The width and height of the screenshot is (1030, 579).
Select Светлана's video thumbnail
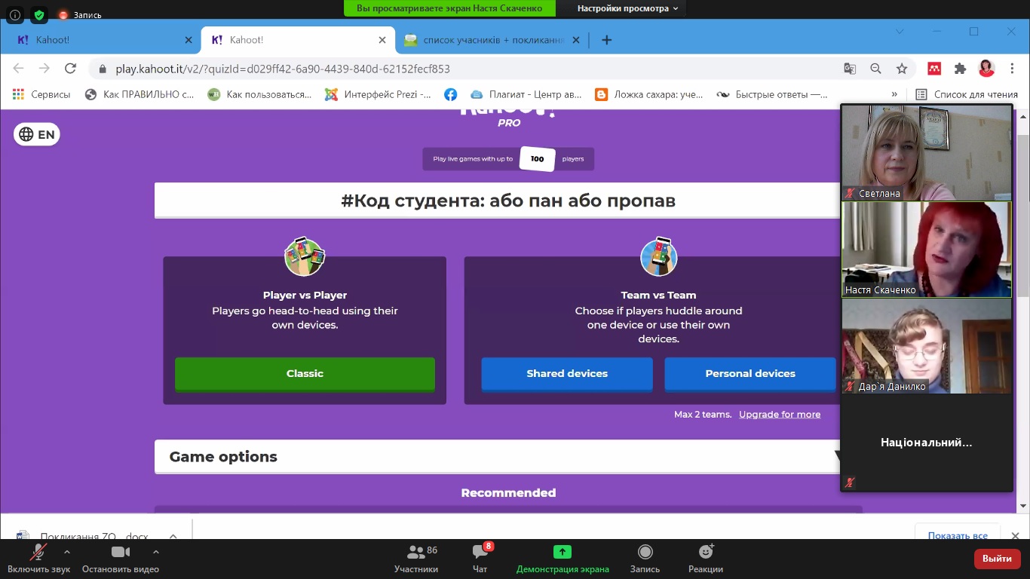tap(926, 152)
